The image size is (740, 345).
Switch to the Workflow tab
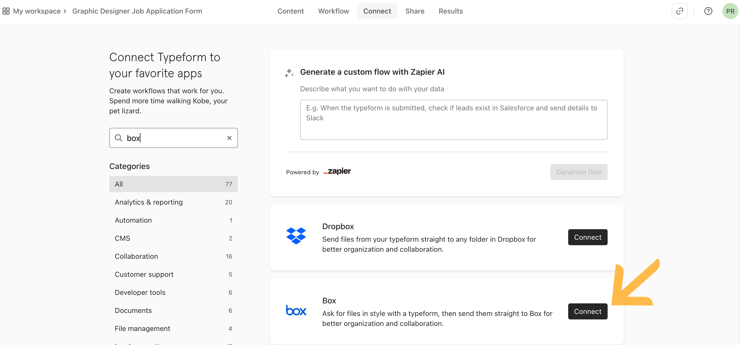pos(334,11)
